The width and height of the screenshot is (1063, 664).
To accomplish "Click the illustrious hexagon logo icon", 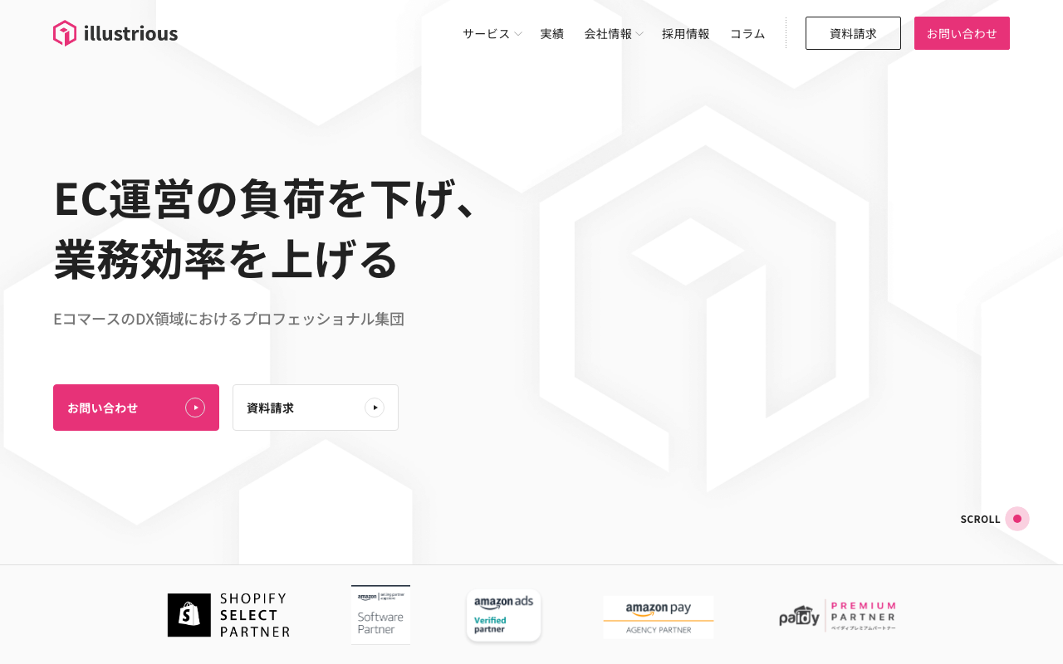I will click(65, 33).
